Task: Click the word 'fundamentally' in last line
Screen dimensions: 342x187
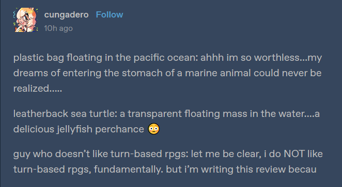Action: coord(128,169)
